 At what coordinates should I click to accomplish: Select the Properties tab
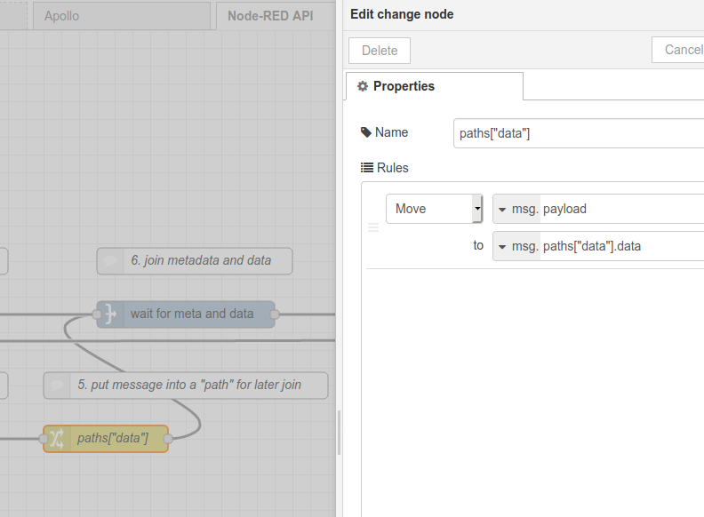[x=435, y=86]
